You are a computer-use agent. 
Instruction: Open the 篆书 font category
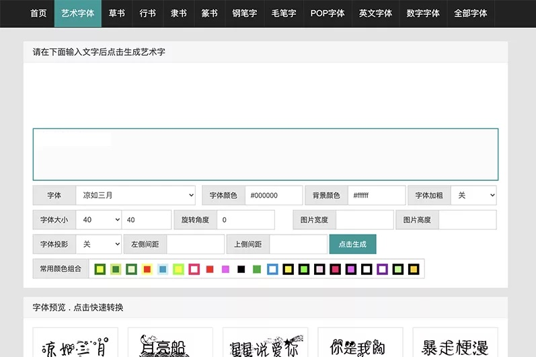tap(210, 13)
